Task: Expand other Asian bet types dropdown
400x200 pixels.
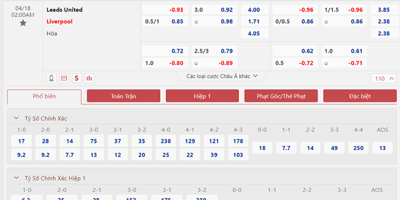Action: point(222,76)
